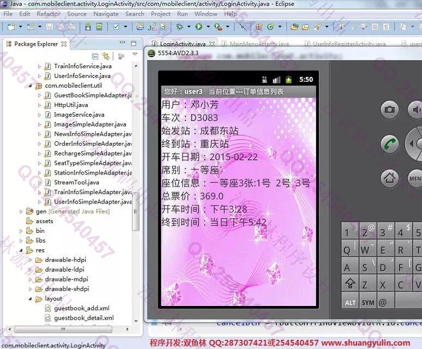The image size is (422, 349).
Task: Click the order text '总票价：369.0'
Action: tap(192, 196)
